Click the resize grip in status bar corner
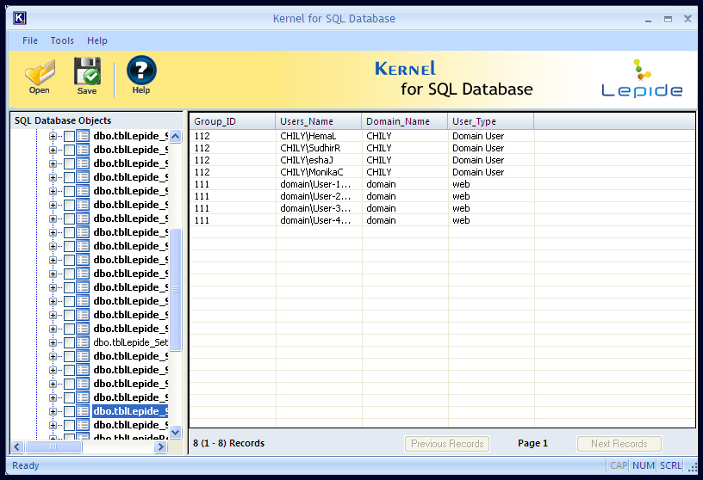This screenshot has width=703, height=480. [693, 466]
